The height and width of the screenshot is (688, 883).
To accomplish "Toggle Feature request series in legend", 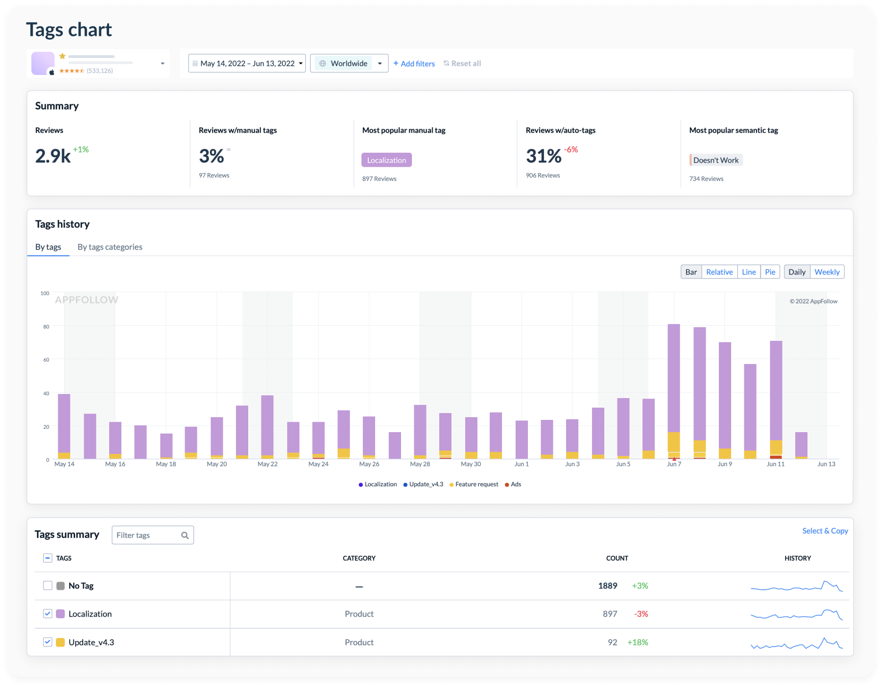I will point(473,484).
